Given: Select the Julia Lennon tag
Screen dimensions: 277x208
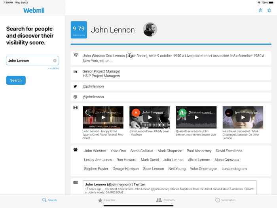Looking at the screenshot, I should point(173,160).
